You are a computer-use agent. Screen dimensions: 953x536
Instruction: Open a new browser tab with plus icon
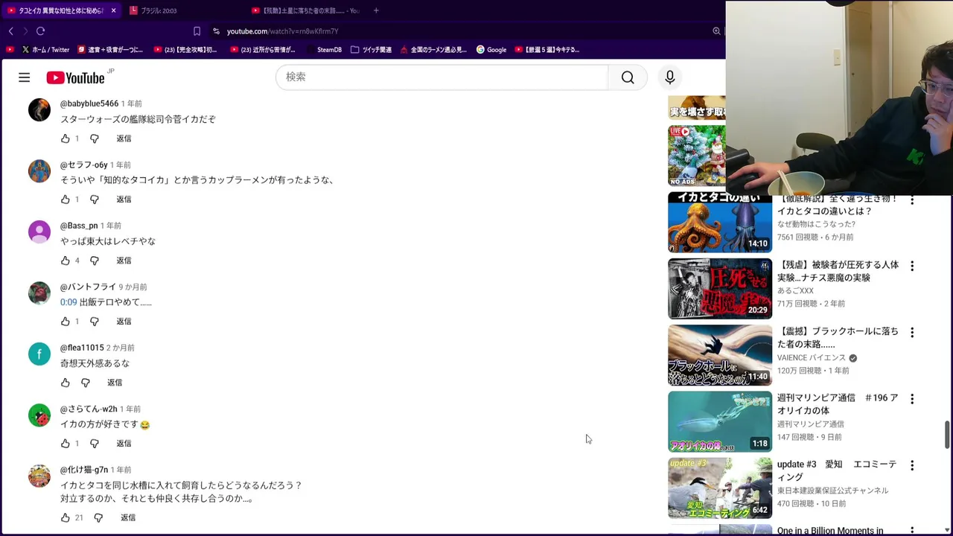(x=376, y=10)
